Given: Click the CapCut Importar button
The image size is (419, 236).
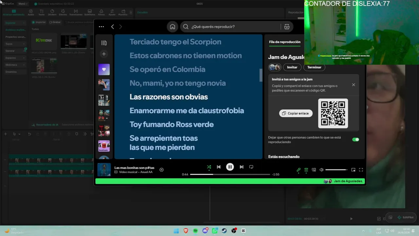Looking at the screenshot, I should 39,22.
